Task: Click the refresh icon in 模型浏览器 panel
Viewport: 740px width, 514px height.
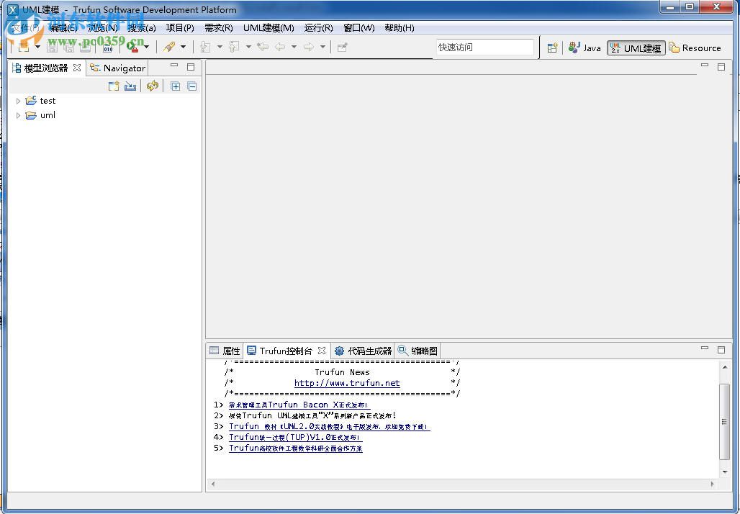Action: click(x=151, y=86)
